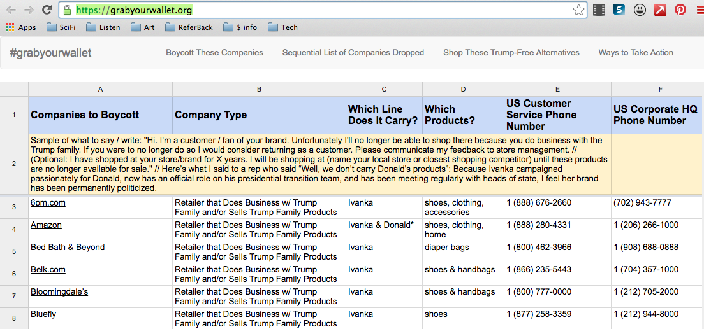Viewport: 704px width, 329px height.
Task: Open the Apps grid shortcut
Action: coord(20,27)
